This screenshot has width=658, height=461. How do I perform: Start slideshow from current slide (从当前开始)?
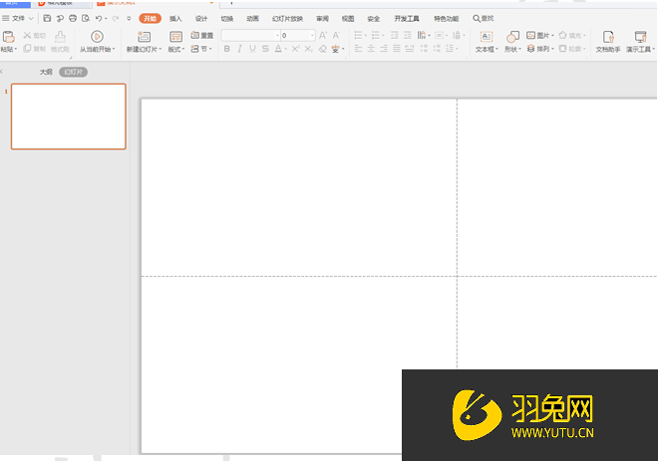[97, 42]
